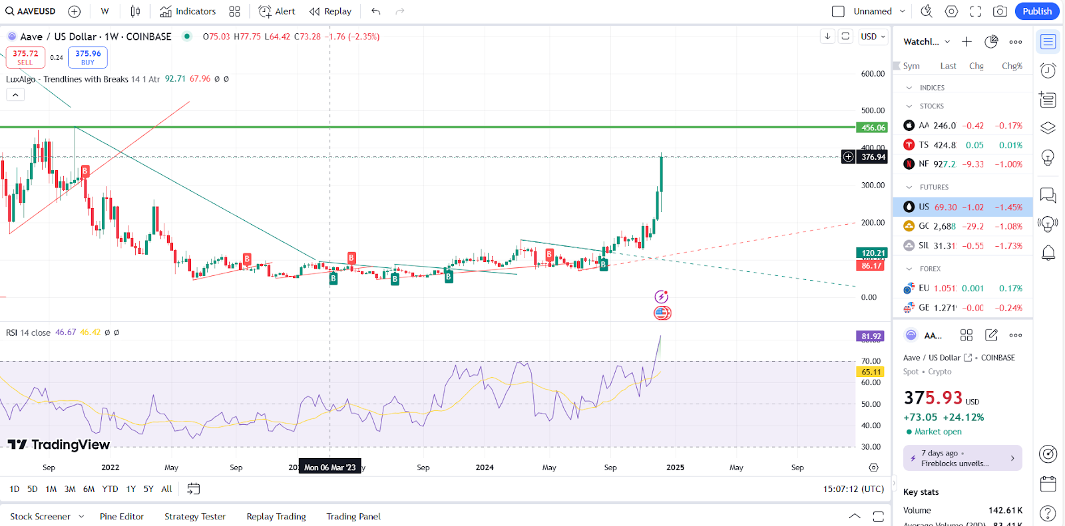Screen dimensions: 1065x526
Task: Select the TS 424.8 watchlist row
Action: (962, 145)
